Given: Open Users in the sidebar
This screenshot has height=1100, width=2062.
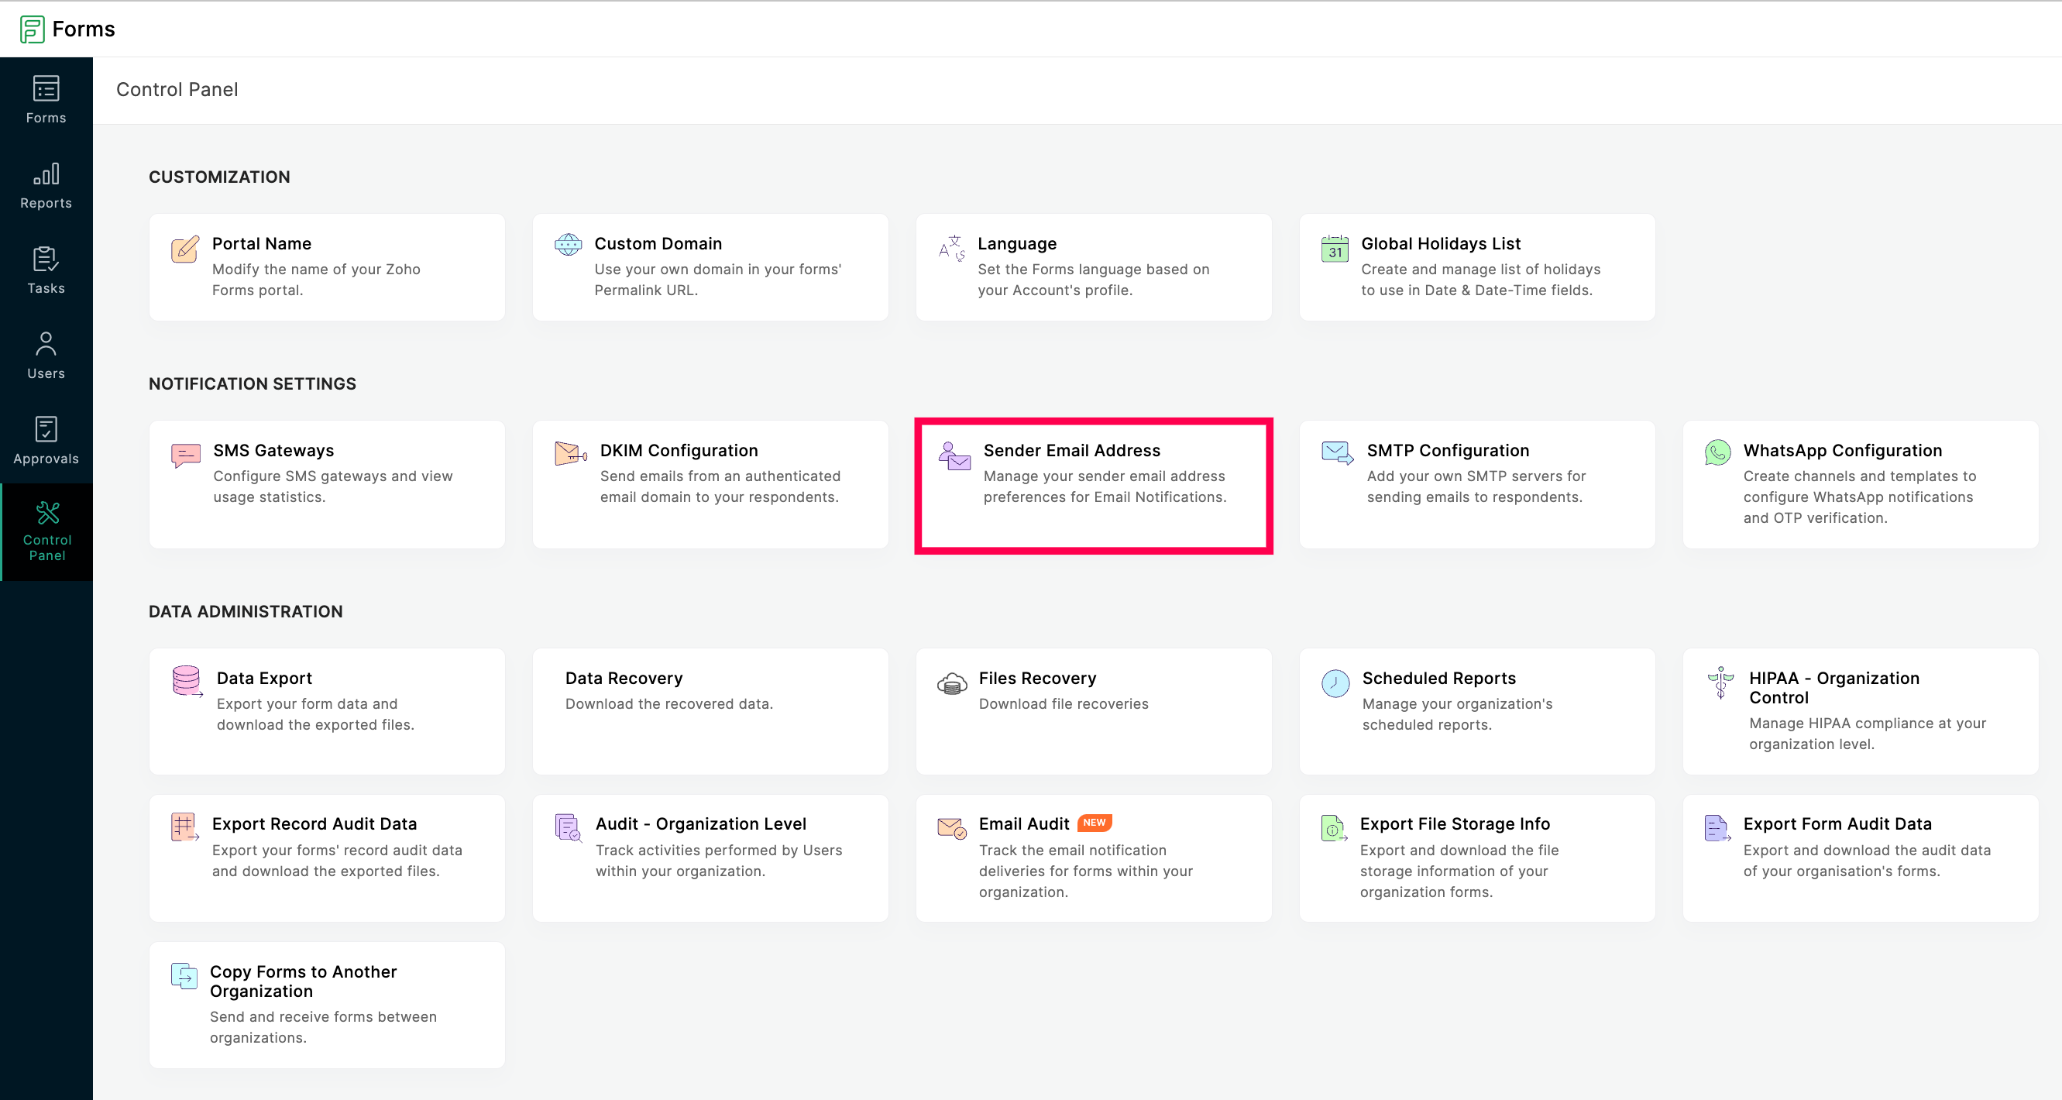Looking at the screenshot, I should click(46, 356).
